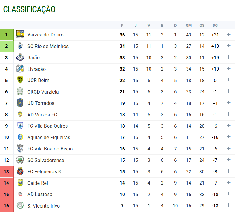
Task: Expand the Livração row plus icon
Action: [x=228, y=69]
